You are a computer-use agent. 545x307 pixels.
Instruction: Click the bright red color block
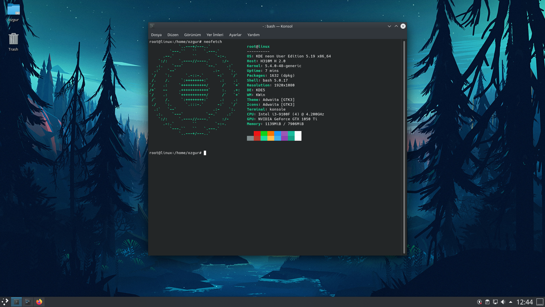[257, 134]
